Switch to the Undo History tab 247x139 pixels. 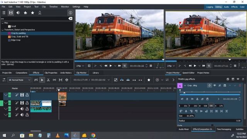pyautogui.click(x=66, y=73)
